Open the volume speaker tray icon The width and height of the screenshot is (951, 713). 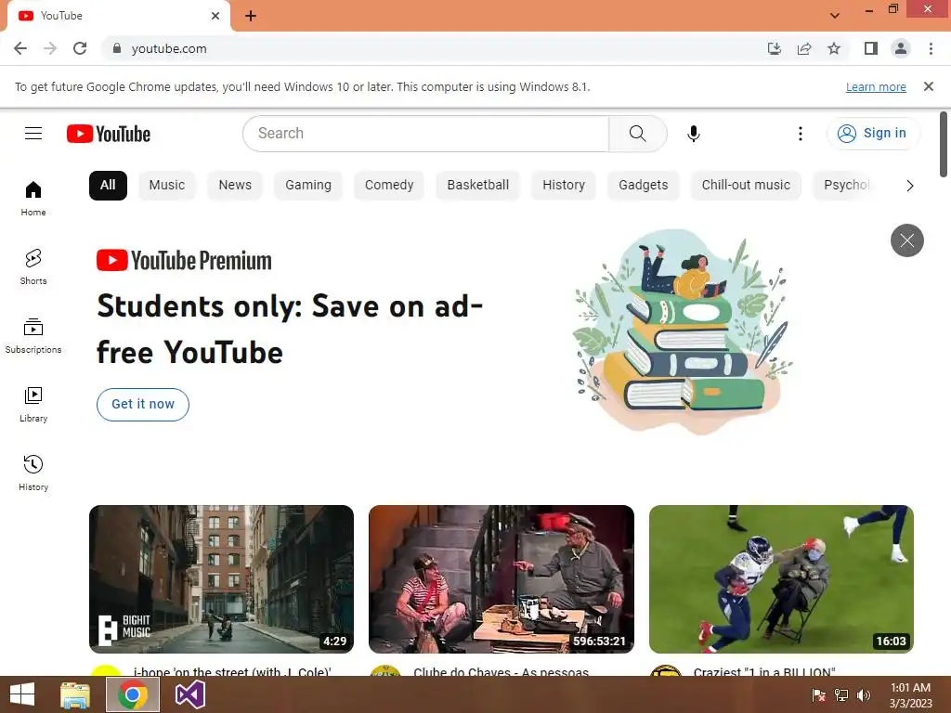[863, 695]
